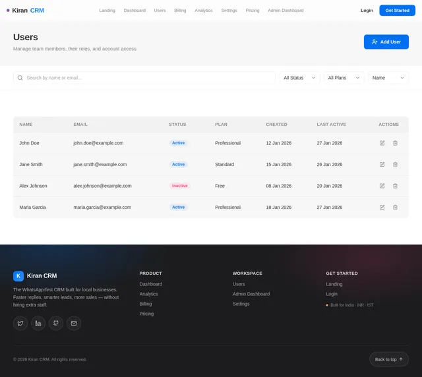Go to Dashboard in top navigation
The width and height of the screenshot is (422, 377).
coord(135,11)
